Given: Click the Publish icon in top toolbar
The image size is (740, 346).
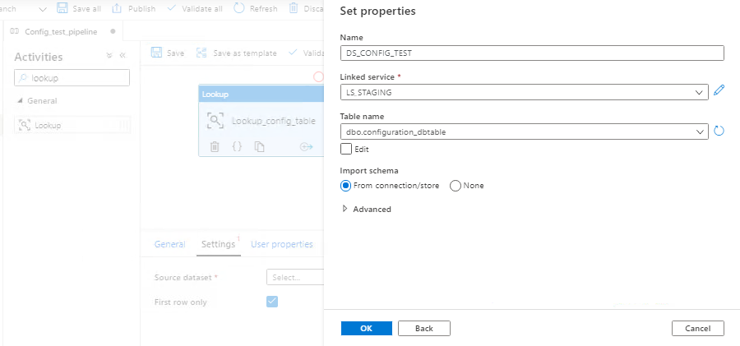Looking at the screenshot, I should (x=118, y=8).
